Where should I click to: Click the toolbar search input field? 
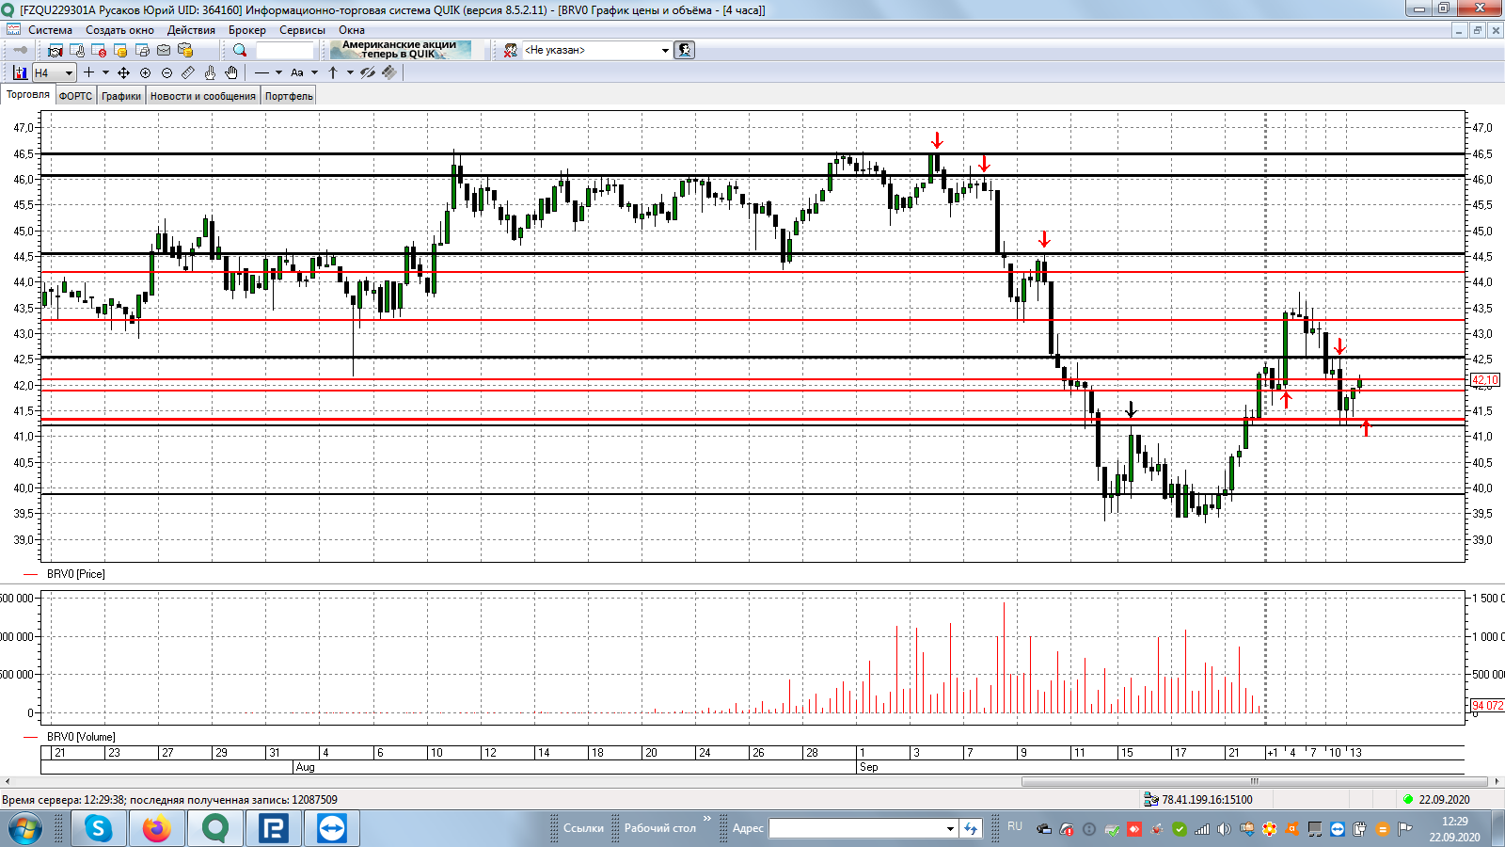point(284,50)
